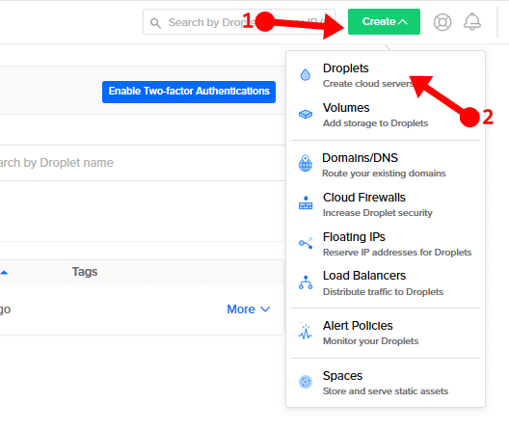Viewport: 509px width, 430px height.
Task: Click the Spaces circle icon
Action: tap(306, 382)
